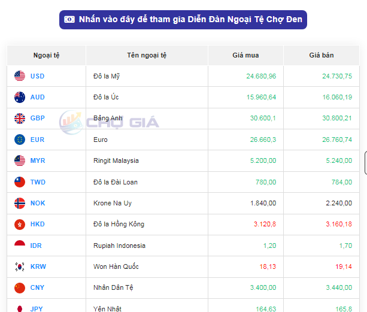
Task: Click the Malaysia flag icon for MYR
Action: point(20,160)
